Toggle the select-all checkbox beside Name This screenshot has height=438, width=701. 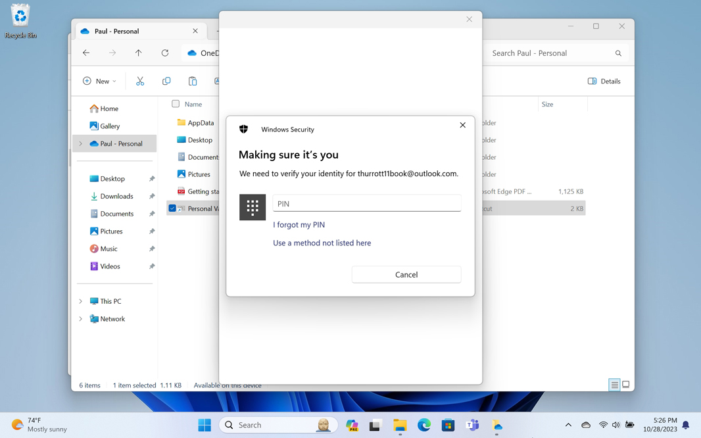coord(176,104)
